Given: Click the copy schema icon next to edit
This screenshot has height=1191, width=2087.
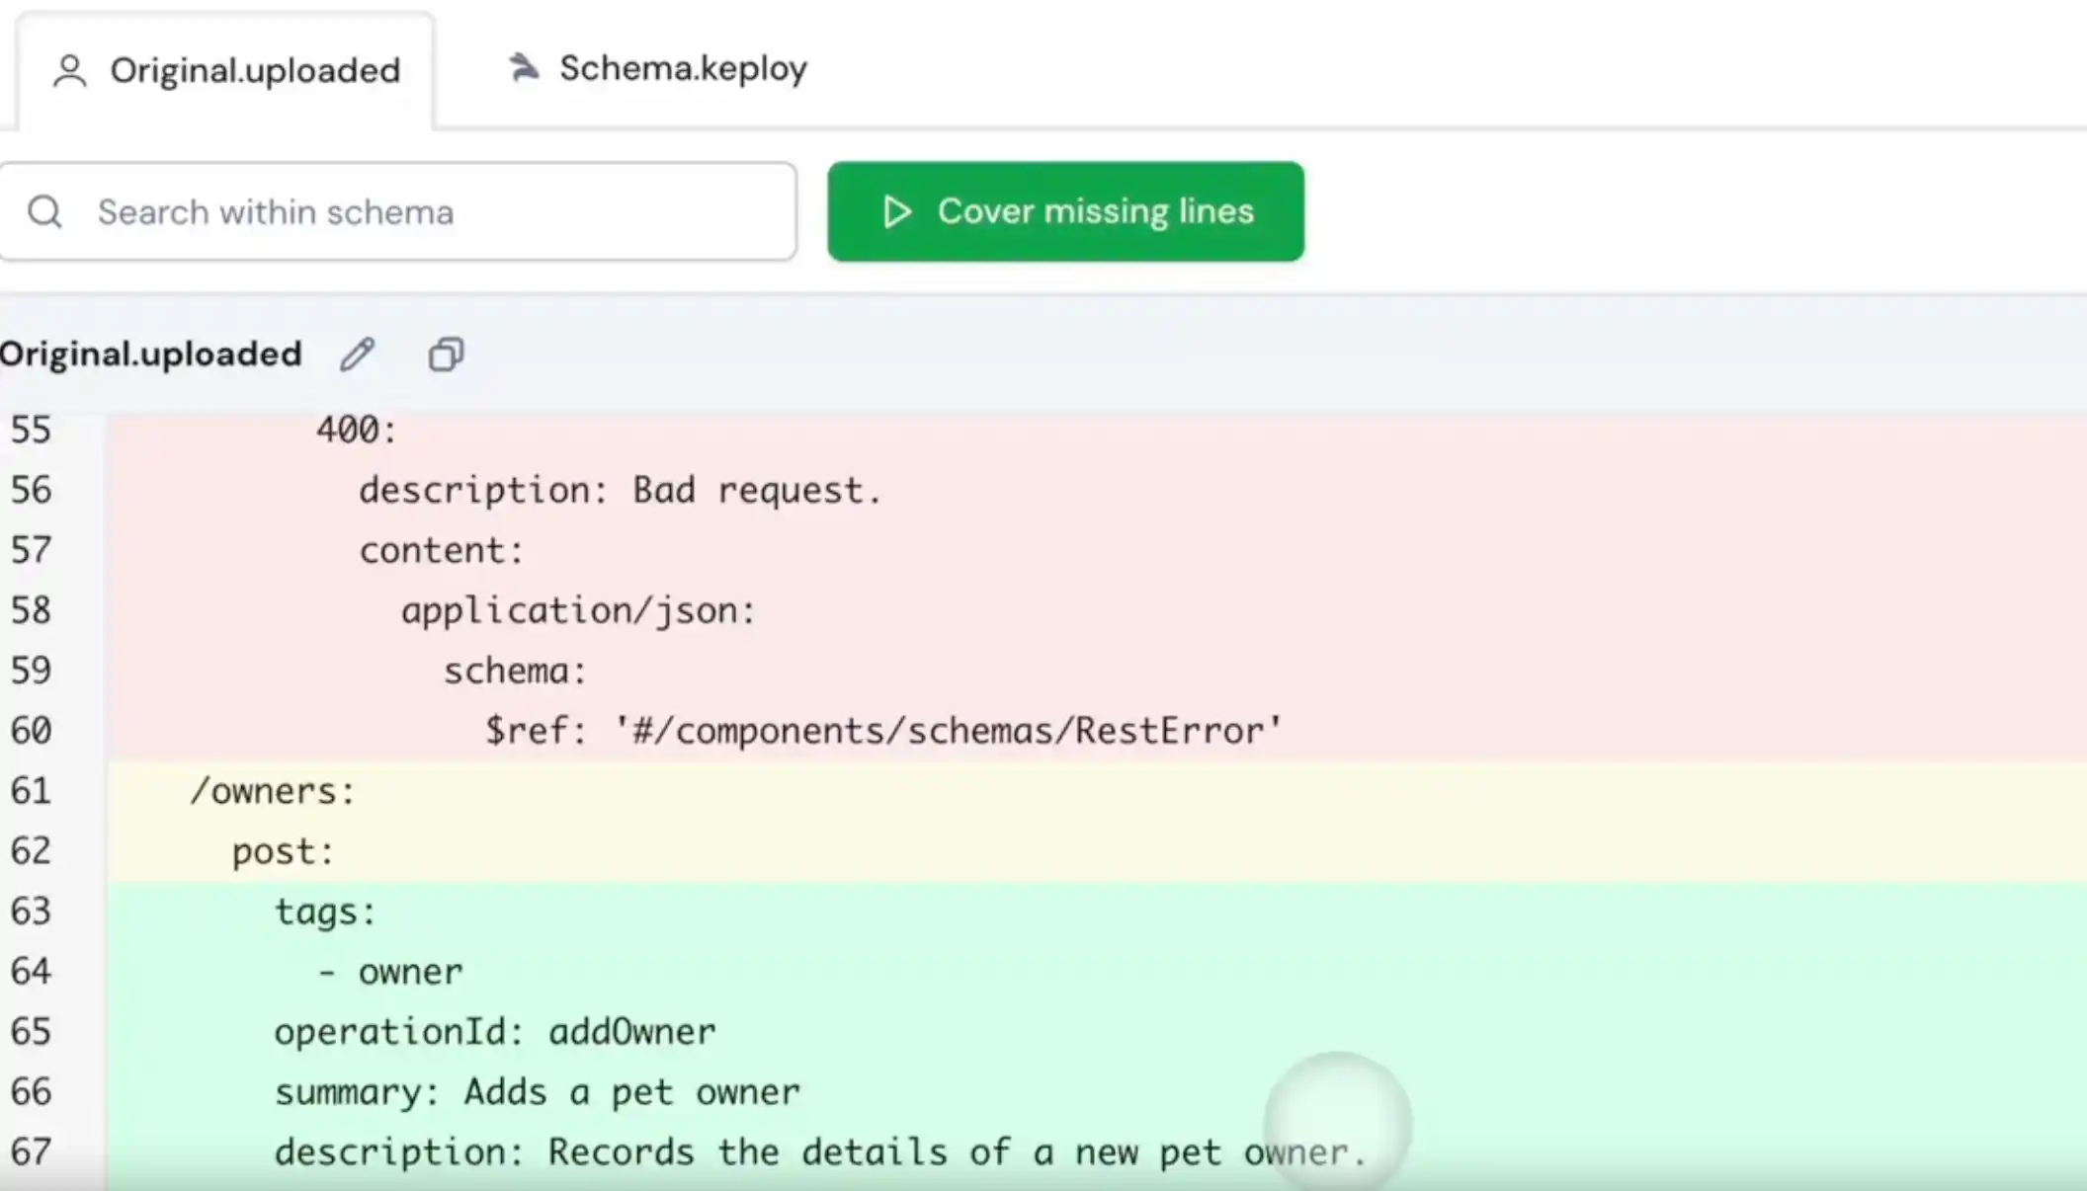Looking at the screenshot, I should [x=445, y=355].
